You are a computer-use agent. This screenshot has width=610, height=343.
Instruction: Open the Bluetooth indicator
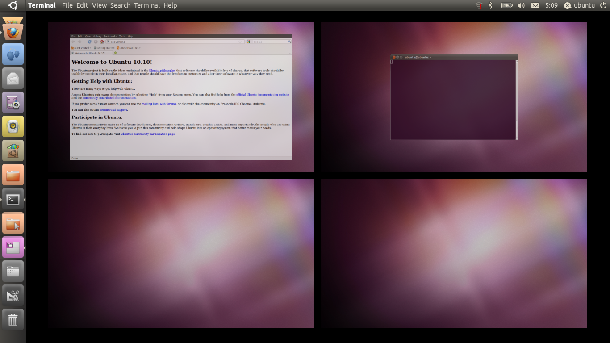point(490,5)
